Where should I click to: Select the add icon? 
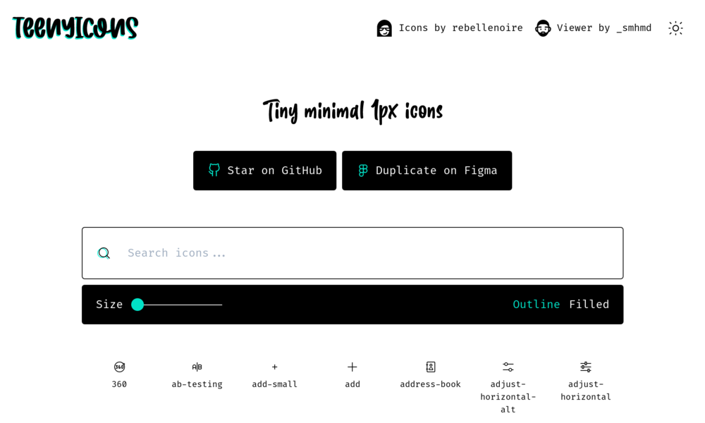click(x=352, y=367)
